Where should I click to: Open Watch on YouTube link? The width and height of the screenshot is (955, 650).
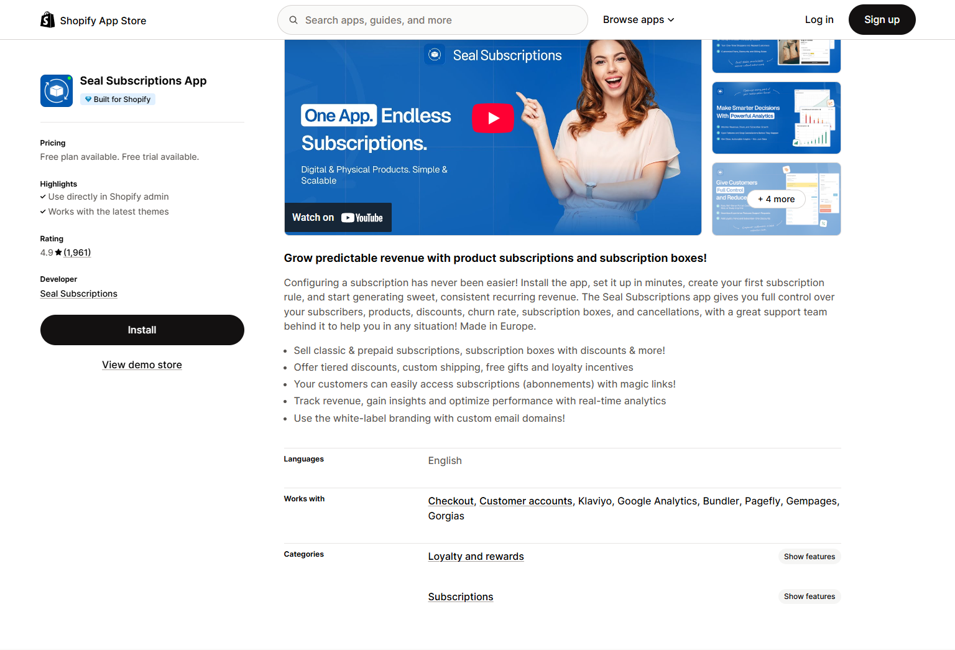[x=338, y=218]
